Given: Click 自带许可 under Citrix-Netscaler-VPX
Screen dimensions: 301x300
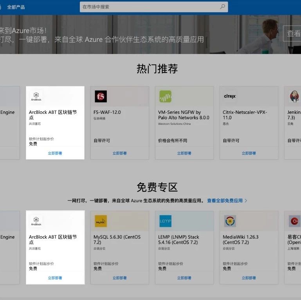Looking at the screenshot, I should tap(231, 140).
